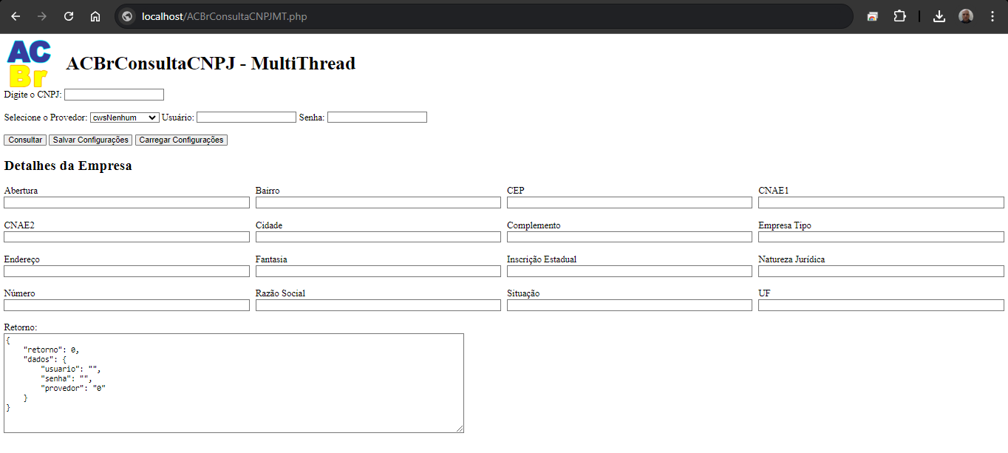Click the toolbar extension icon left of puzzle
Screen dimensions: 1008x453
click(873, 16)
